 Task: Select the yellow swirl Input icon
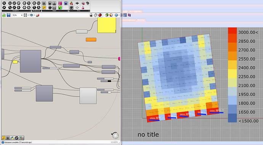point(44,8)
